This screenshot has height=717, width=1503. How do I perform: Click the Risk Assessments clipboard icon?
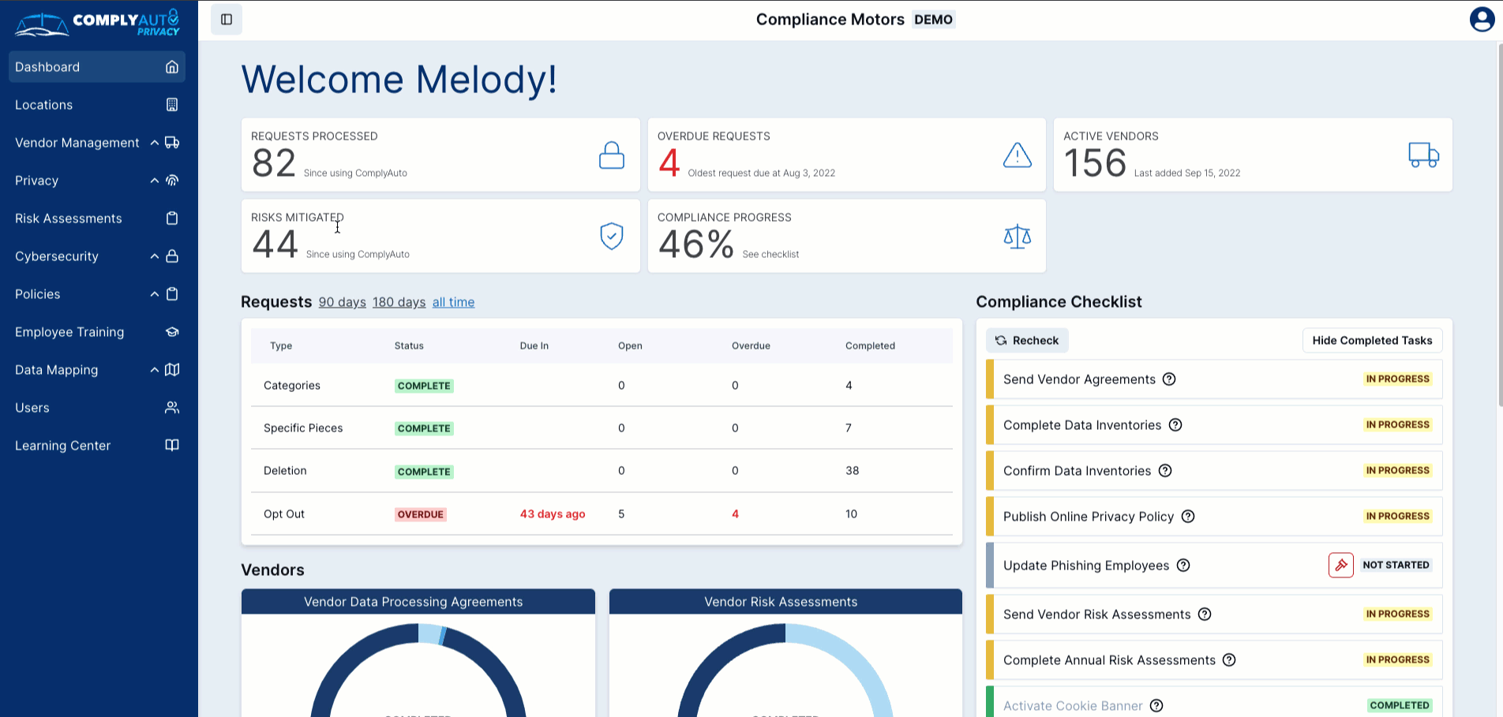point(172,218)
